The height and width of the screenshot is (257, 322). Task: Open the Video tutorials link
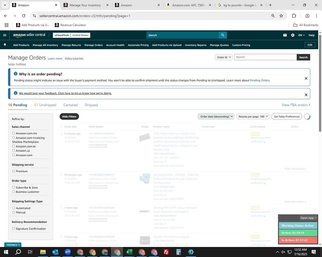point(74,58)
